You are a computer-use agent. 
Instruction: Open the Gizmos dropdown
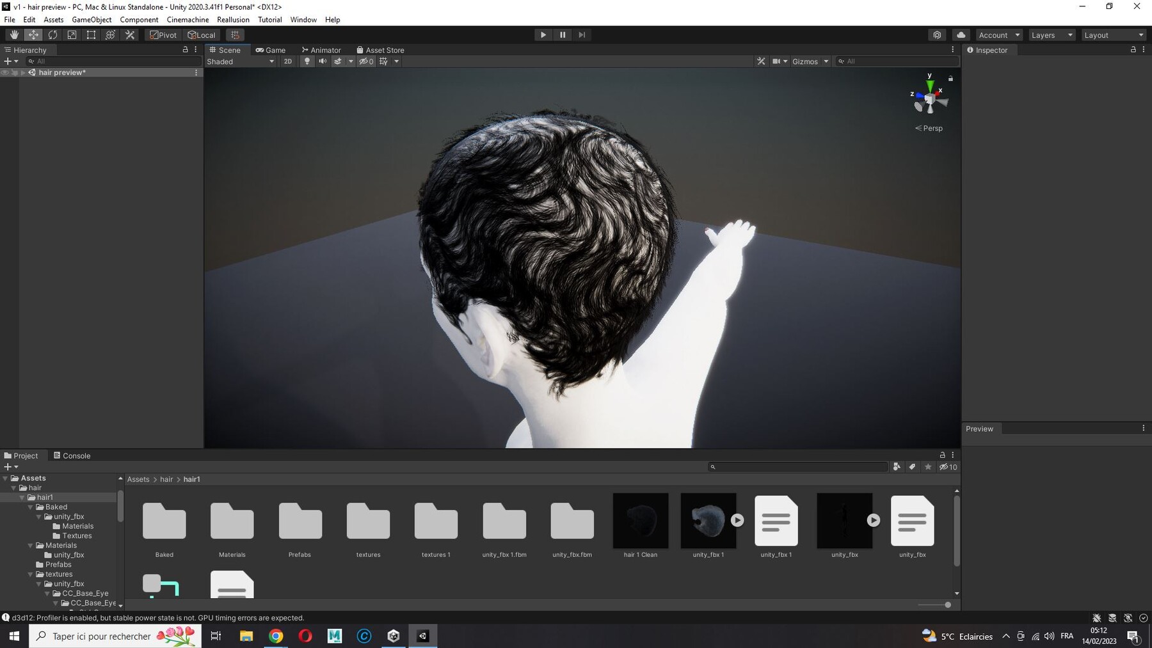[x=810, y=61]
